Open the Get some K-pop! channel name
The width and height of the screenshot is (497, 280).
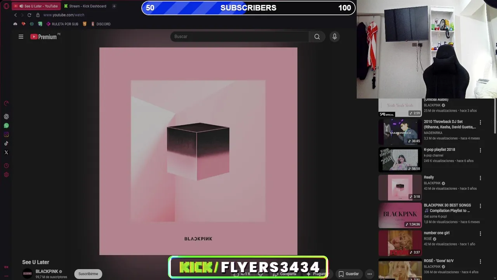point(435,217)
